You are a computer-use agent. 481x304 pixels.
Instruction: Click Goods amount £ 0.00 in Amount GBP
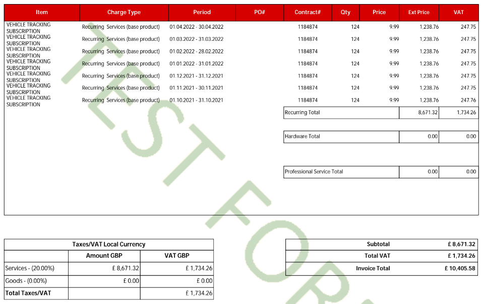(x=131, y=281)
